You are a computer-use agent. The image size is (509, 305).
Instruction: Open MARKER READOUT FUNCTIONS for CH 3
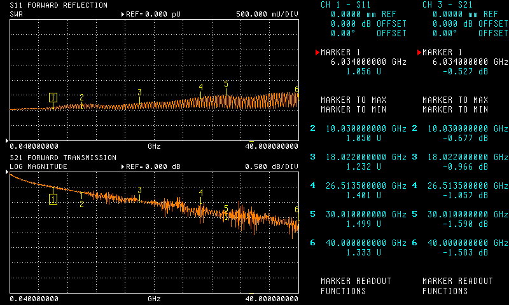click(457, 286)
